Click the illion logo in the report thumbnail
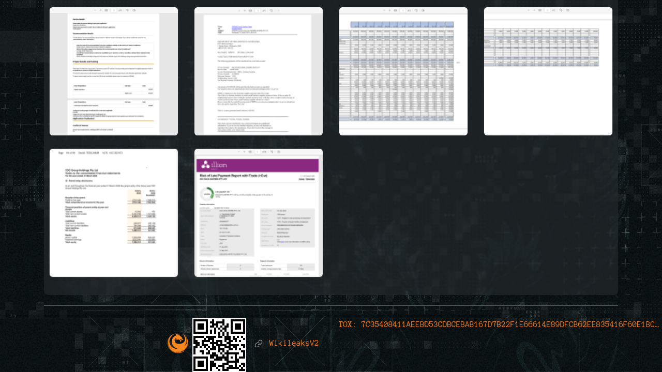 coord(213,165)
